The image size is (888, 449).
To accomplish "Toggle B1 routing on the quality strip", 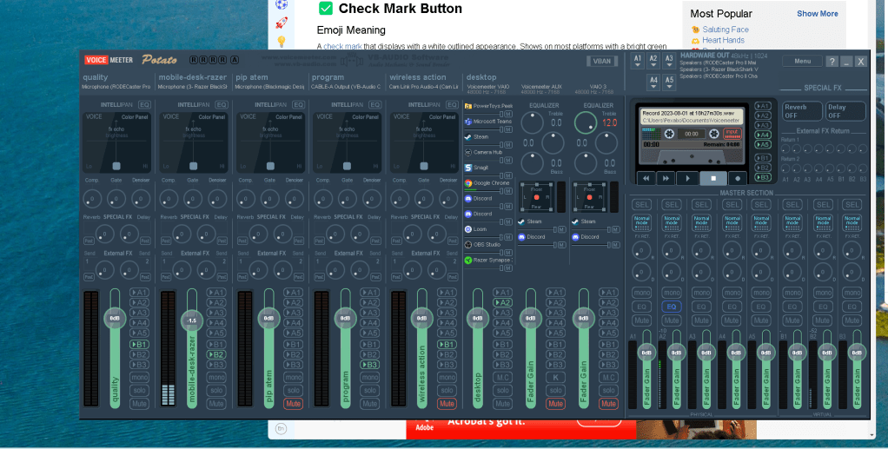I will coord(139,344).
